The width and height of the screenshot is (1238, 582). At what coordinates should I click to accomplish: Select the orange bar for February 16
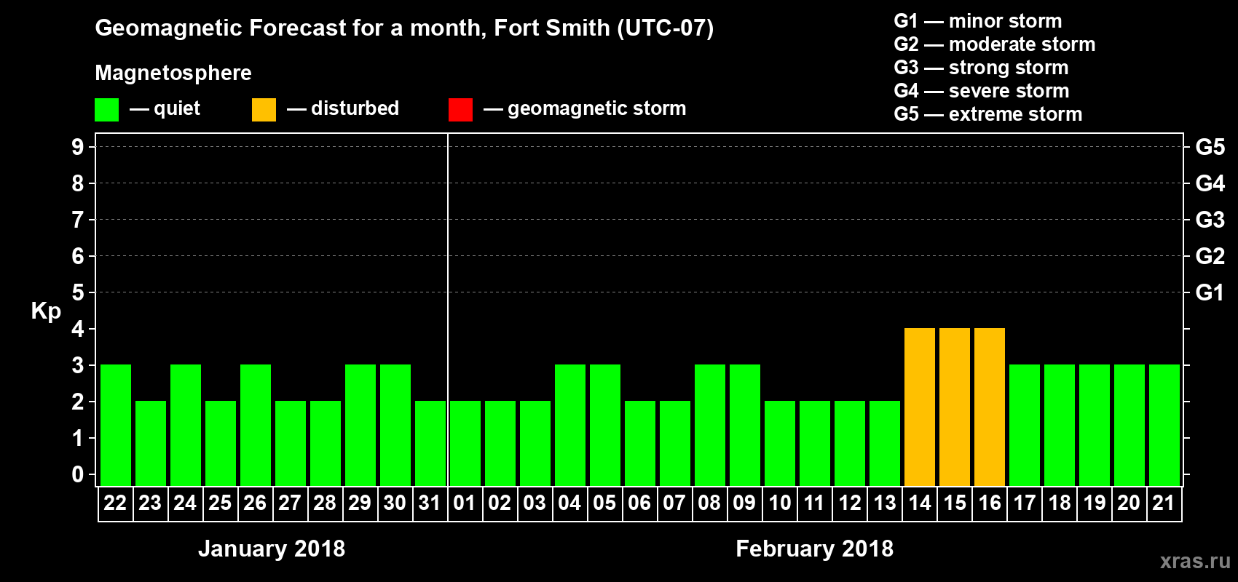point(990,407)
